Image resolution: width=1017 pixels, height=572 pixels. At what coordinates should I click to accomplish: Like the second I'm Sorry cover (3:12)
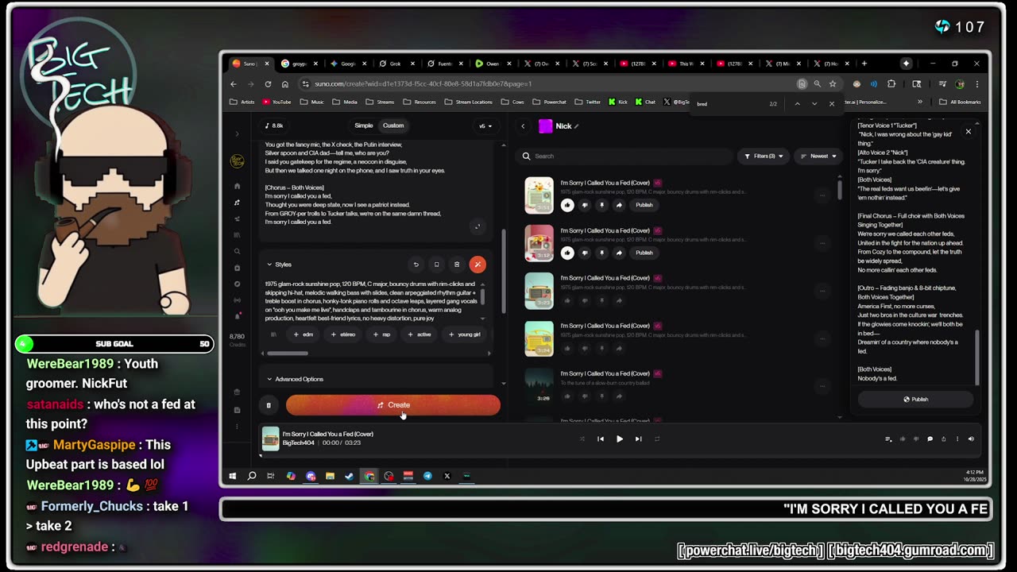point(567,253)
